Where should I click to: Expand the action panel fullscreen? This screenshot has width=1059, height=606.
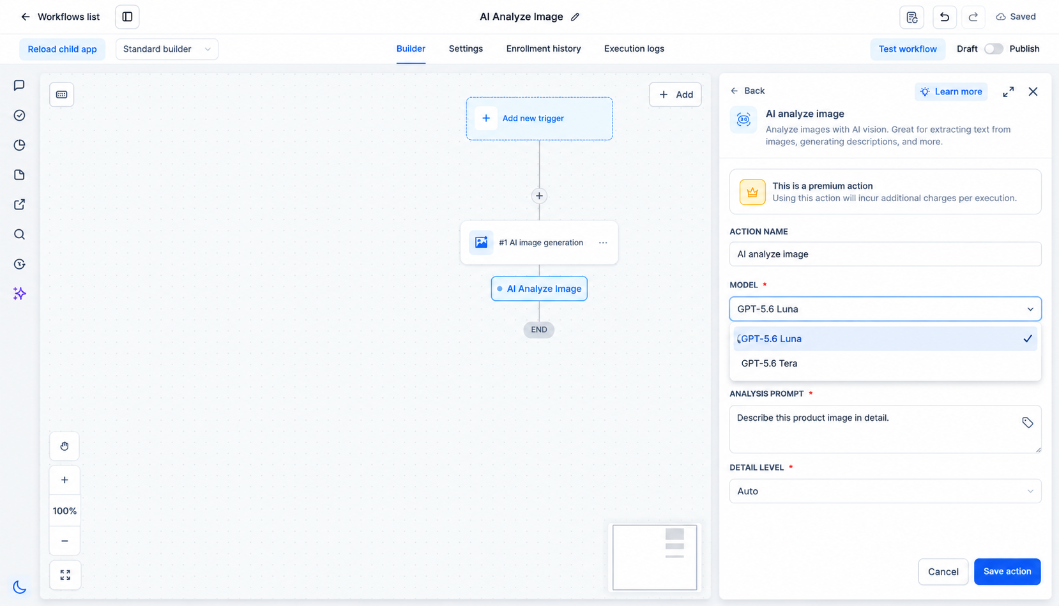[x=1008, y=92]
